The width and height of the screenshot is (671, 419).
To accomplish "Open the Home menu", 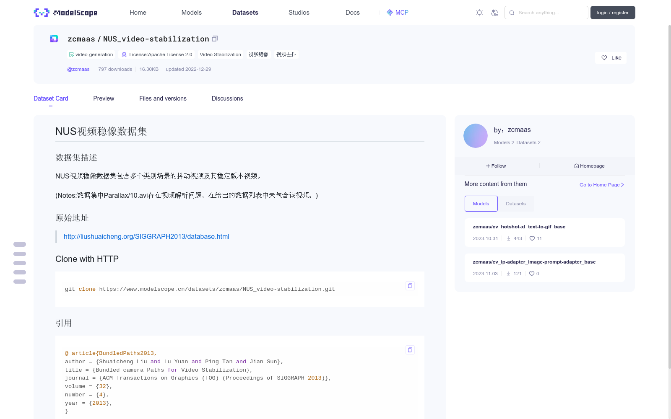I will [x=138, y=13].
